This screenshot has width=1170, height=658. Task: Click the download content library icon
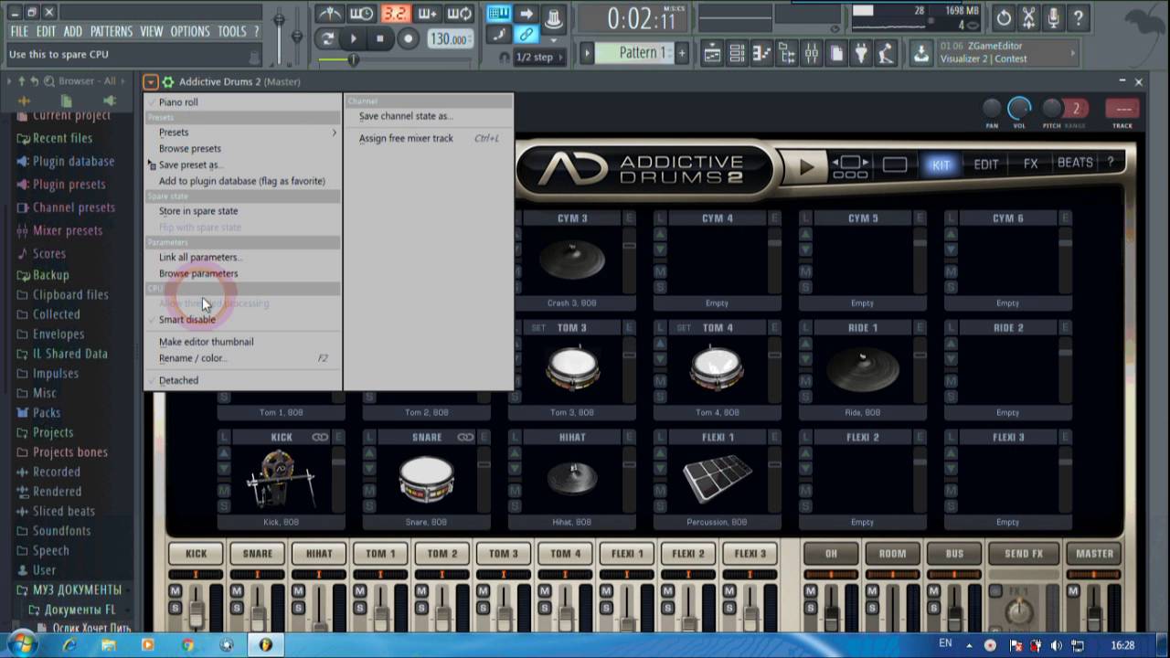pyautogui.click(x=922, y=53)
